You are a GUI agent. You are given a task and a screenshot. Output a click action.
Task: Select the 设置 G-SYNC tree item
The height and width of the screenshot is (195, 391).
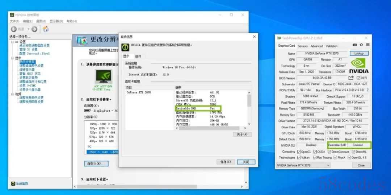(x=28, y=86)
